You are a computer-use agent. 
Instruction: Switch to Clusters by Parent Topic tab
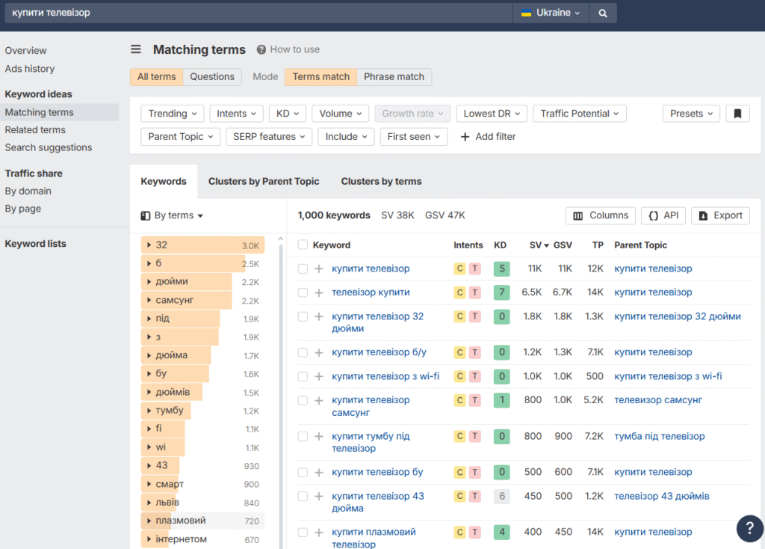pos(264,181)
